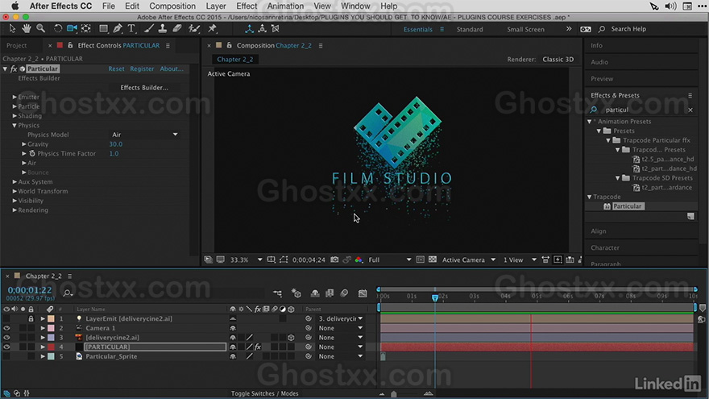The width and height of the screenshot is (709, 399).
Task: Click the timeline search magnifier icon
Action: coord(68,293)
